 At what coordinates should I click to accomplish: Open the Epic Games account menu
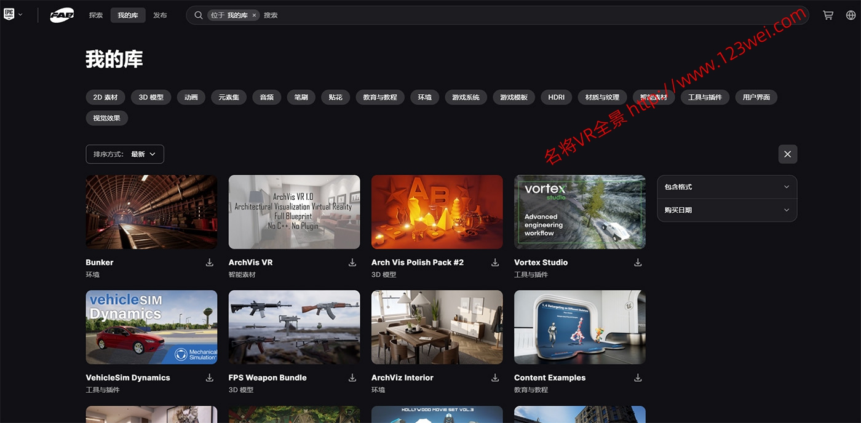(x=13, y=15)
